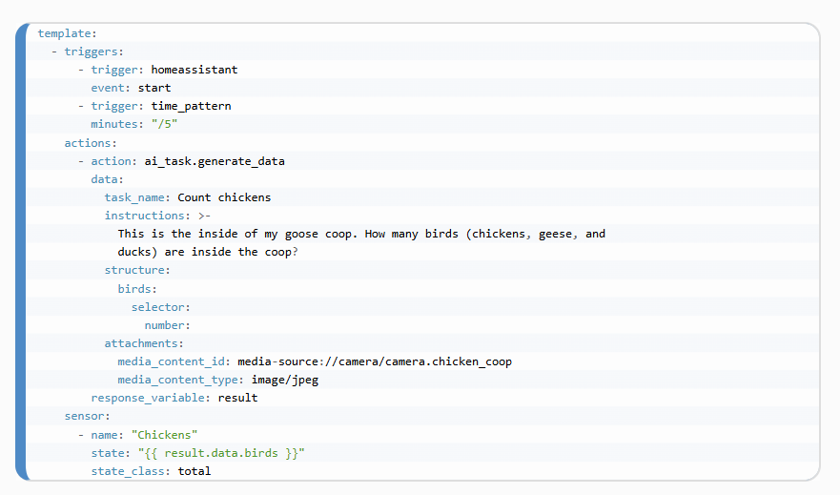Click the "instructions" key
This screenshot has height=495, width=840.
point(144,216)
